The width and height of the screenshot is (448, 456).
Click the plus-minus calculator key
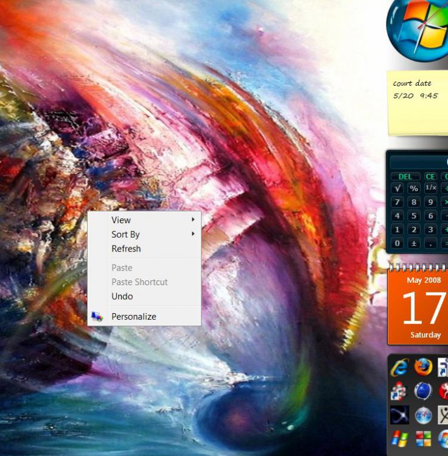(414, 243)
